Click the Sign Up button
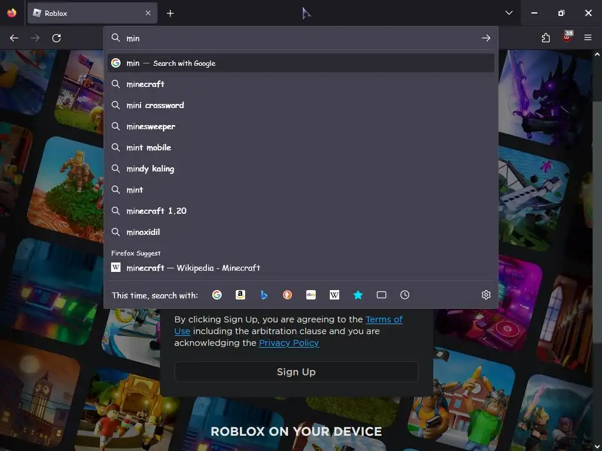The width and height of the screenshot is (602, 451). pyautogui.click(x=296, y=372)
